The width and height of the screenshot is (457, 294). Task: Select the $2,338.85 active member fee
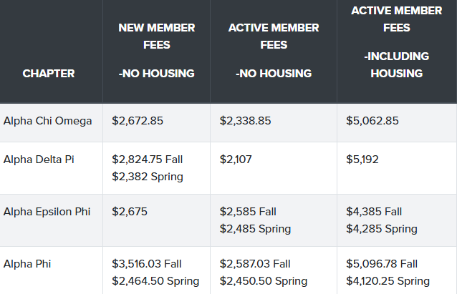(246, 120)
